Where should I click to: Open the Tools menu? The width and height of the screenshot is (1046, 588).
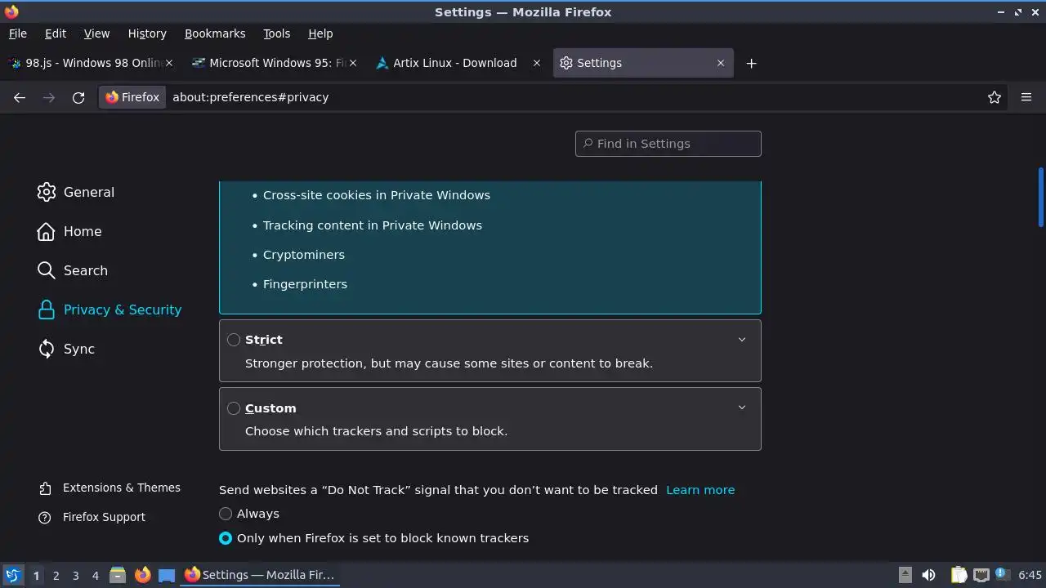pos(276,33)
